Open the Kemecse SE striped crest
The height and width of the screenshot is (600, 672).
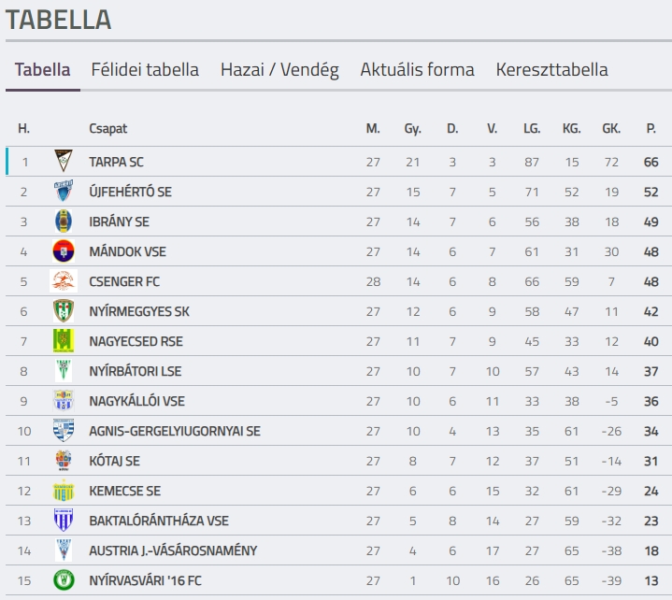pyautogui.click(x=64, y=491)
